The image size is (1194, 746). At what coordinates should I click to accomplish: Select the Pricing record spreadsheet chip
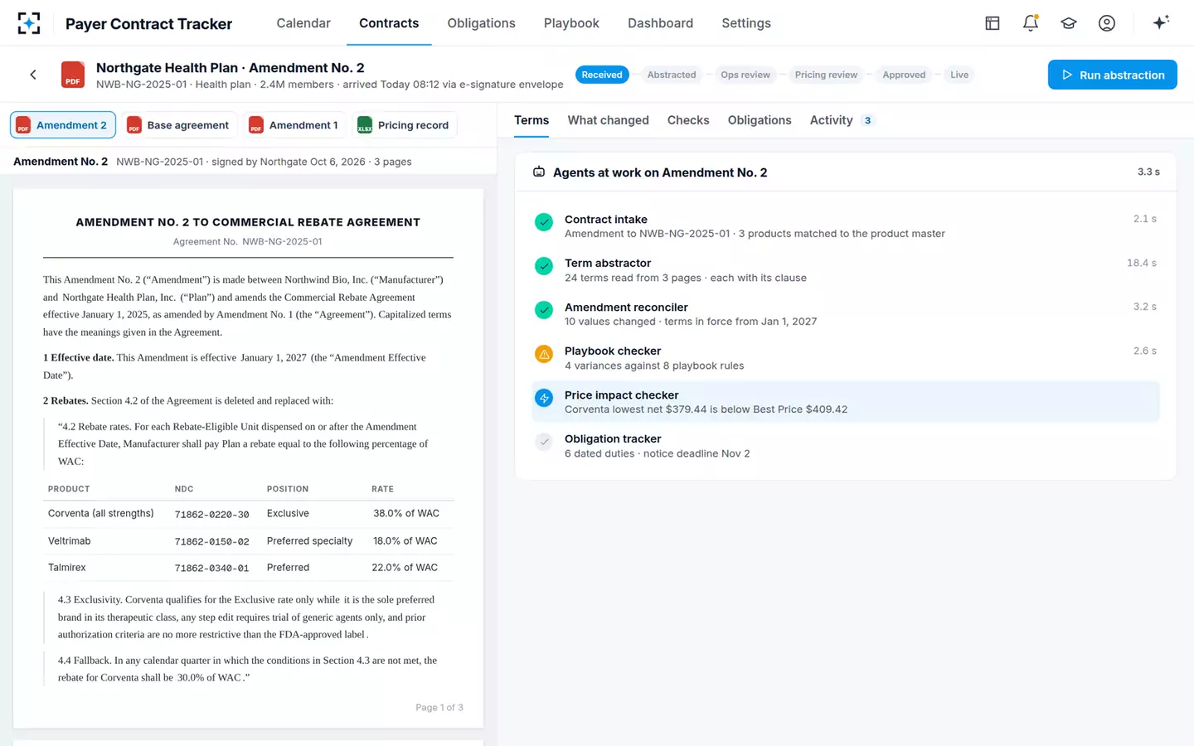pyautogui.click(x=404, y=125)
